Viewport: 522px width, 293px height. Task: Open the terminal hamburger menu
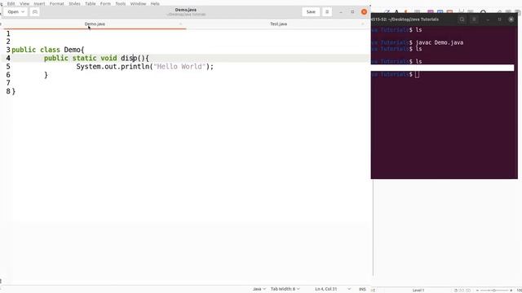474,20
